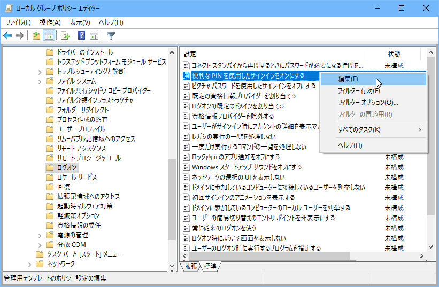Select the ロケール サービス tree folder
The width and height of the screenshot is (439, 287).
[77, 177]
